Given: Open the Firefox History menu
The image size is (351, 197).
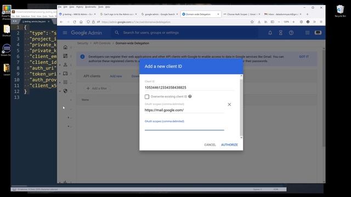Looking at the screenshot, I should point(80,7).
